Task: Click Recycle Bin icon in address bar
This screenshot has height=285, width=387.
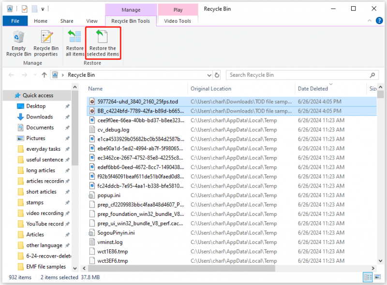Action: [x=55, y=75]
